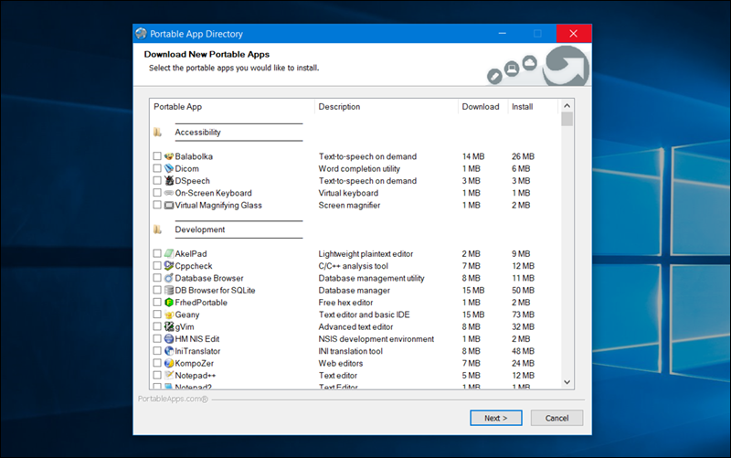Click the KompoZer app icon
731x458 pixels.
[x=169, y=363]
